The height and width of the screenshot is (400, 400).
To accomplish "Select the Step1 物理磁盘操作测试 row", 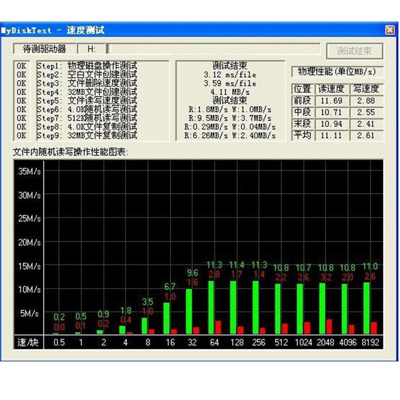I will click(x=103, y=66).
